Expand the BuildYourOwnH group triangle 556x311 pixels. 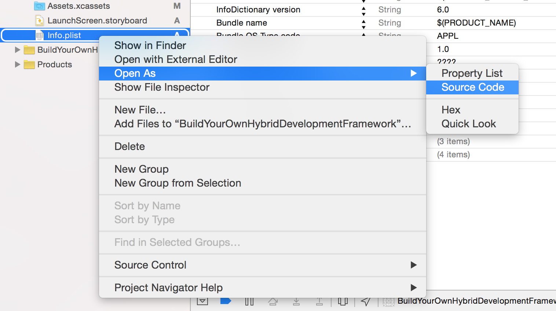tap(17, 50)
